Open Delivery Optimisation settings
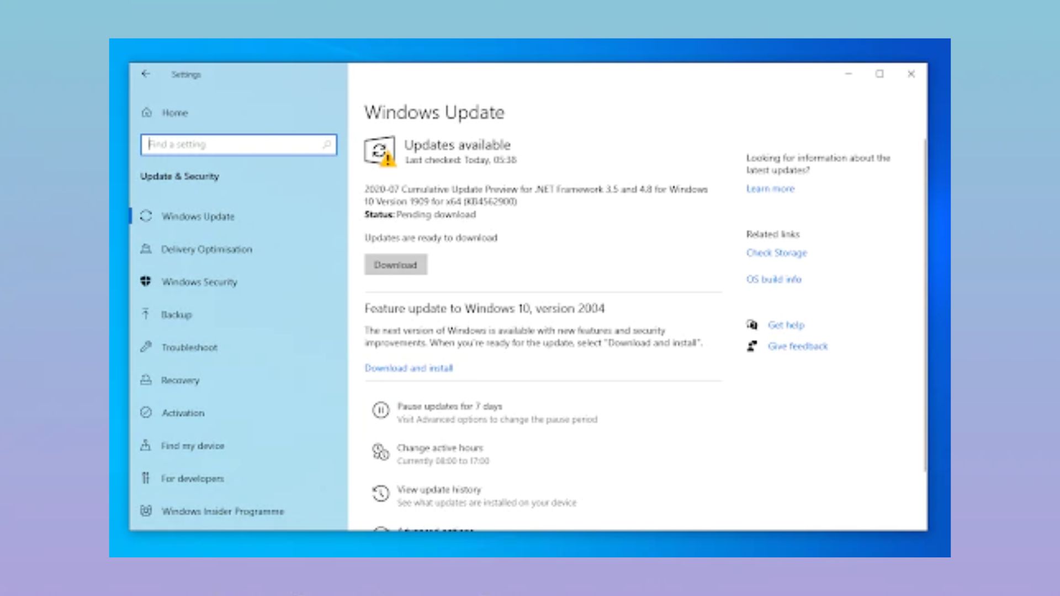The height and width of the screenshot is (596, 1060). click(206, 249)
